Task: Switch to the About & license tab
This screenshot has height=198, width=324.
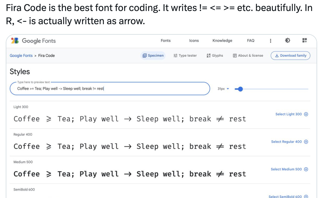Action: (x=248, y=55)
